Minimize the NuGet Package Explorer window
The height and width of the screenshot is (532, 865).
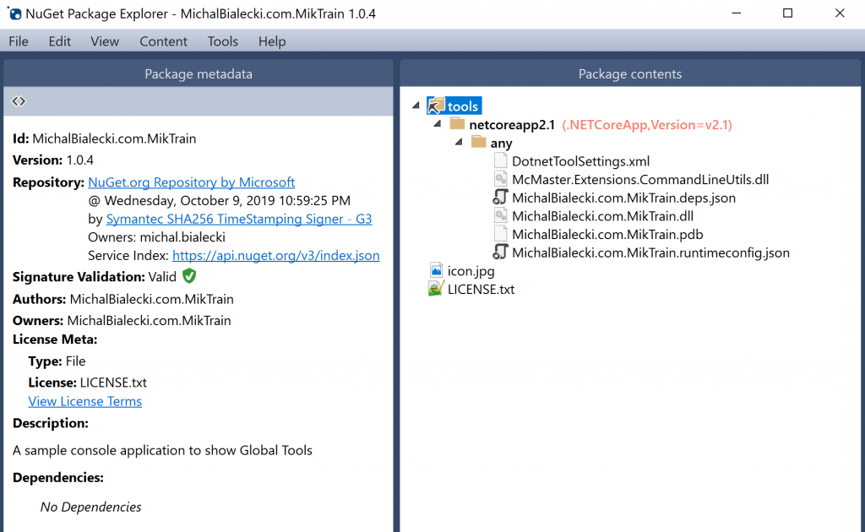[737, 14]
